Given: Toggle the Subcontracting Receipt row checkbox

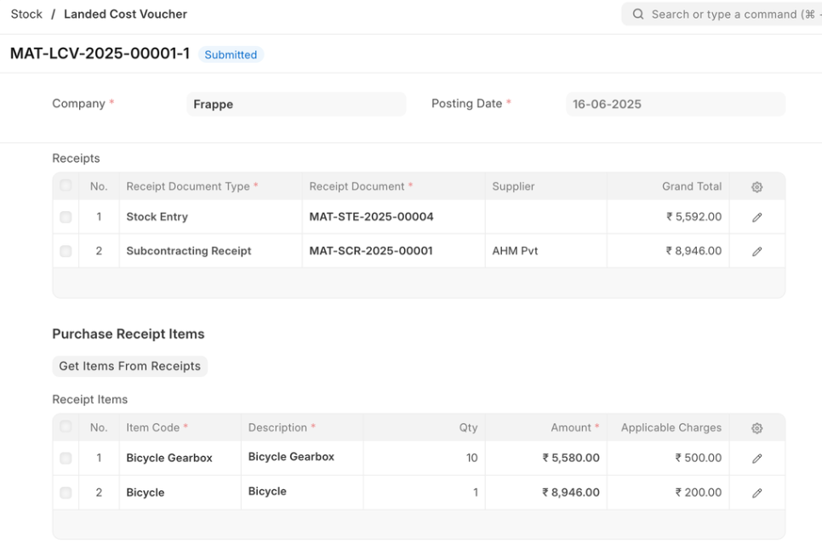Looking at the screenshot, I should pos(66,251).
